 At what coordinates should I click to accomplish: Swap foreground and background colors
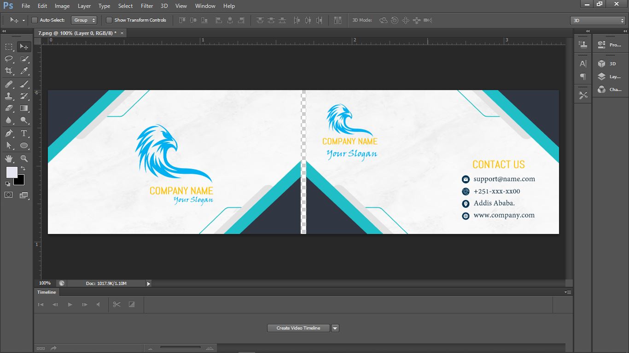coord(23,169)
